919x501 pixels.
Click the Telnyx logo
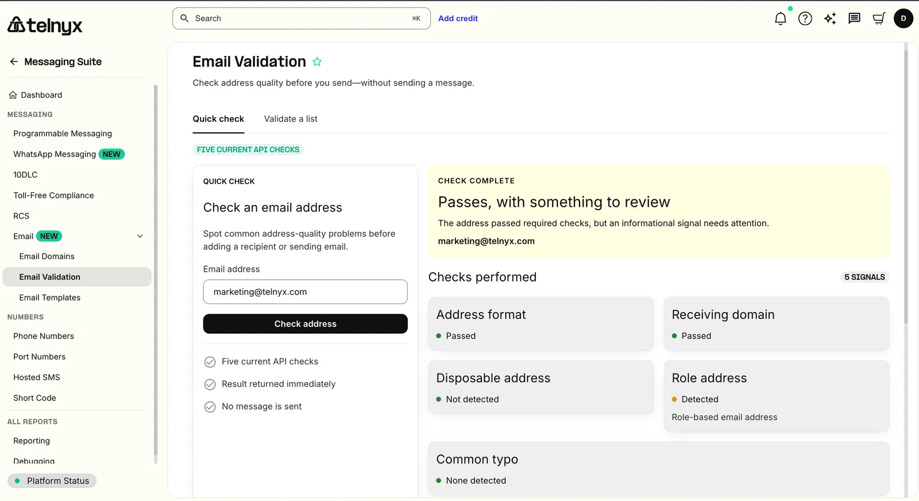[x=45, y=25]
